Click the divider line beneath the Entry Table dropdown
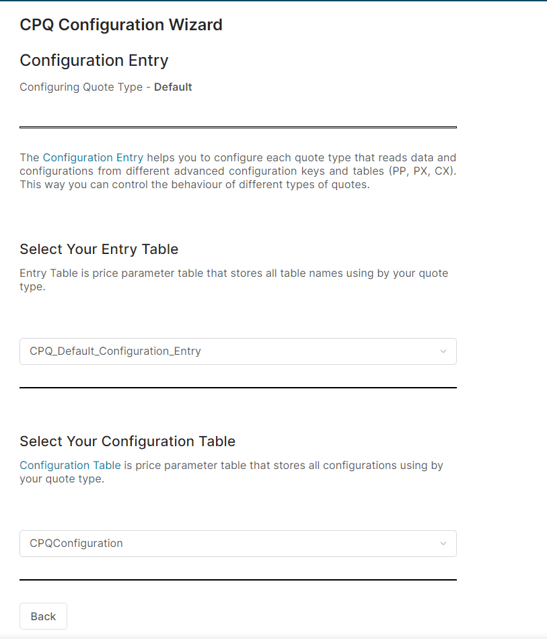547x639 pixels. (x=238, y=388)
